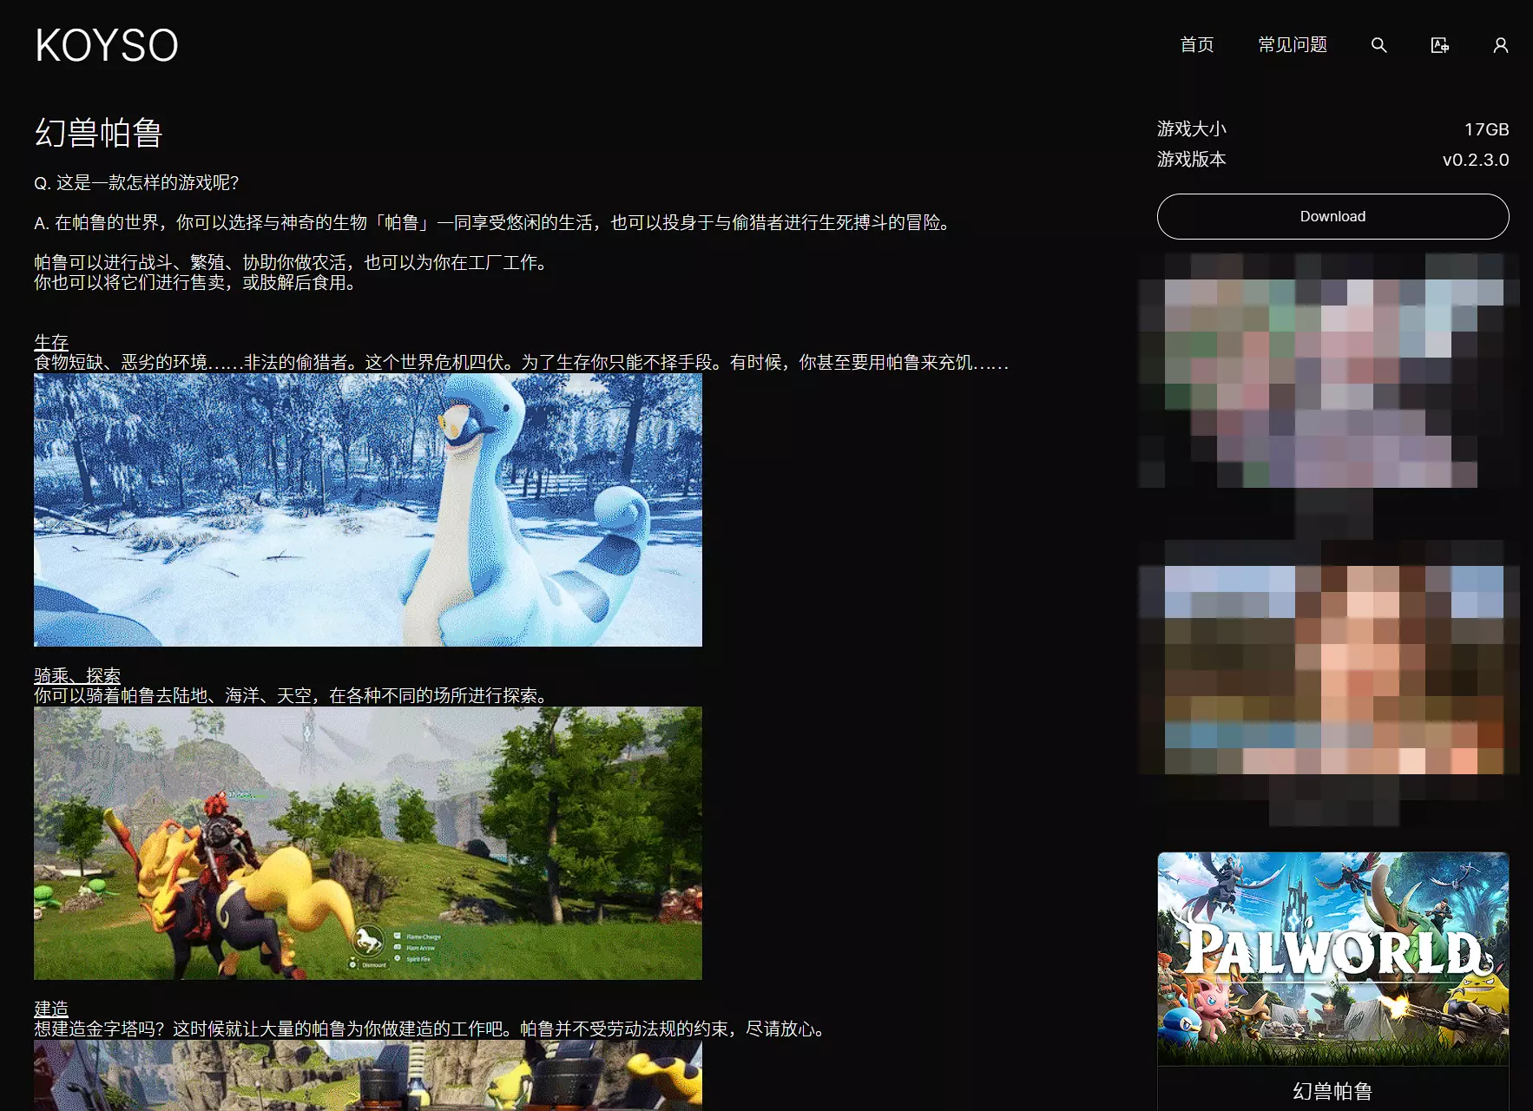Click the building screenshot at the bottom
The image size is (1533, 1111).
368,1076
